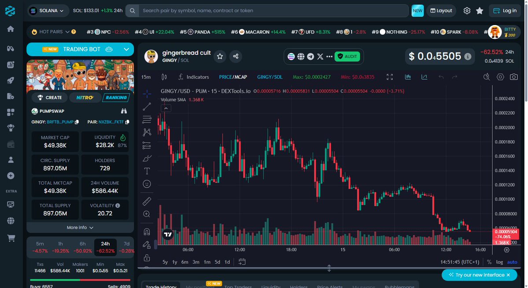This screenshot has width=528, height=288.
Task: Switch chart range to 1m
Action: 207,262
